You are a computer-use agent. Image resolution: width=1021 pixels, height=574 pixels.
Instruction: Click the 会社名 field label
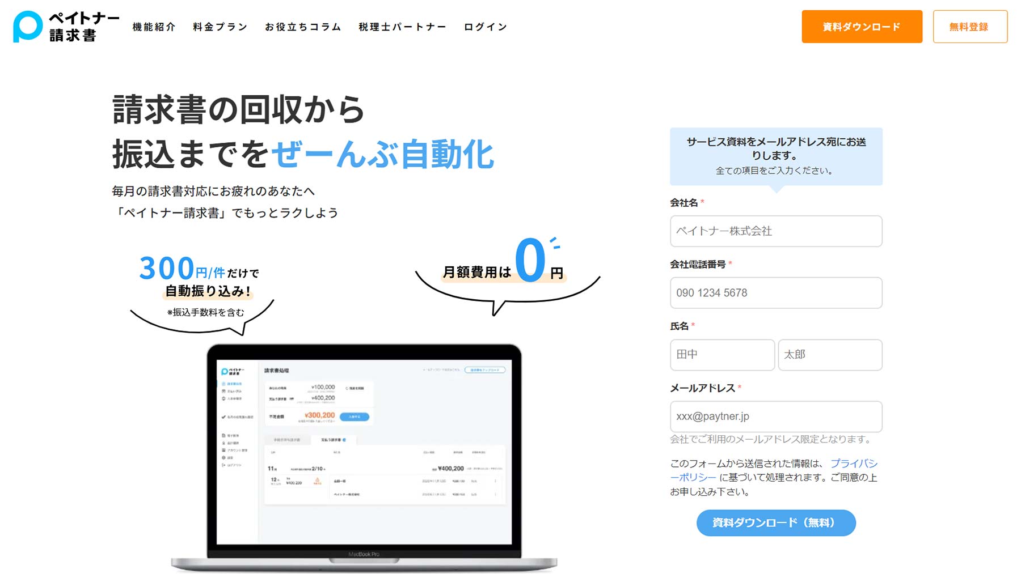684,202
